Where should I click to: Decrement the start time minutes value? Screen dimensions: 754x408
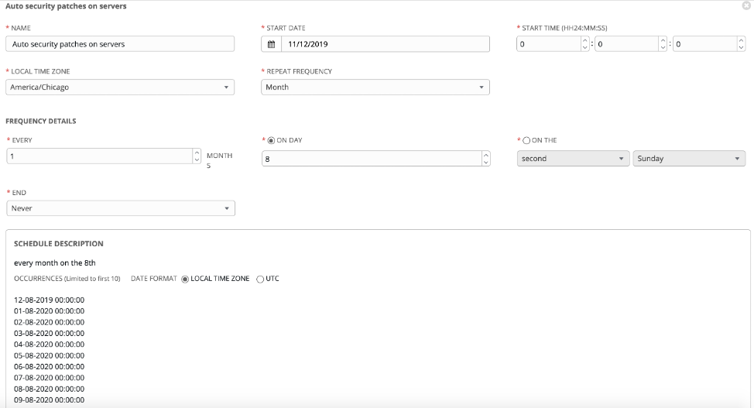coord(663,47)
